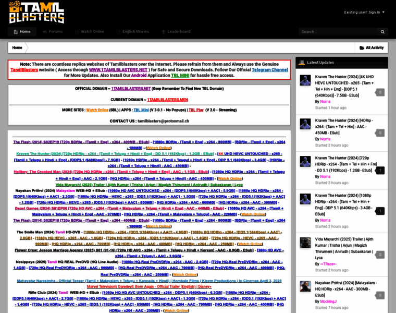Open Rifle Club 1080p HD AVC UNTOUCHED link

162,293
